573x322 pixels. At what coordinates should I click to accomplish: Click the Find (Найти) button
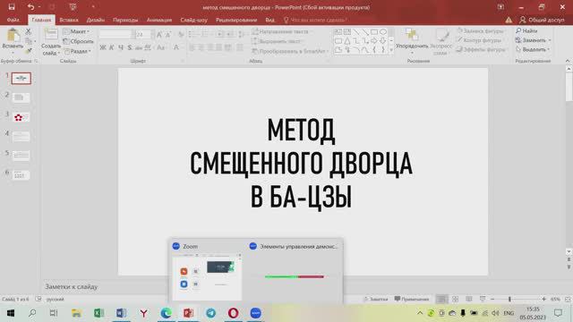click(526, 30)
